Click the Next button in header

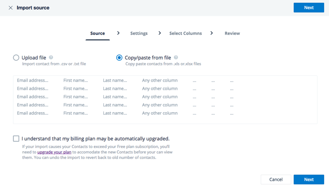(309, 8)
